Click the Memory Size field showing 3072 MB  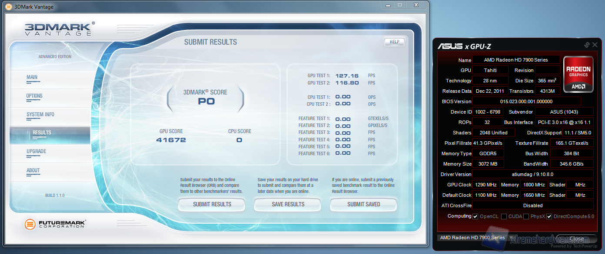[x=488, y=164]
